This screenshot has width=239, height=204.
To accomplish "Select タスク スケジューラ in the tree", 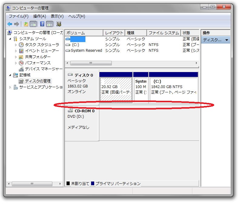I will point(42,45).
